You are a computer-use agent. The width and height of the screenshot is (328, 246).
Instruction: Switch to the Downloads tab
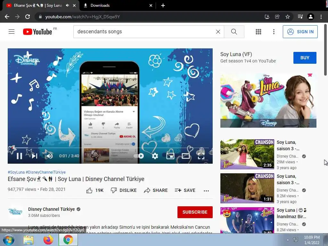[118, 5]
